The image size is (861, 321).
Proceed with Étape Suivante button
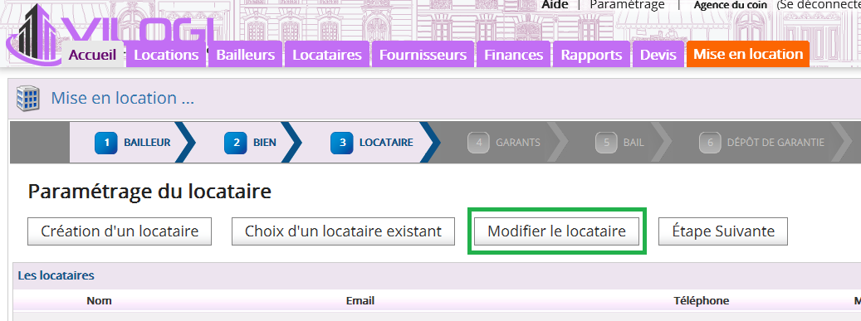(723, 231)
